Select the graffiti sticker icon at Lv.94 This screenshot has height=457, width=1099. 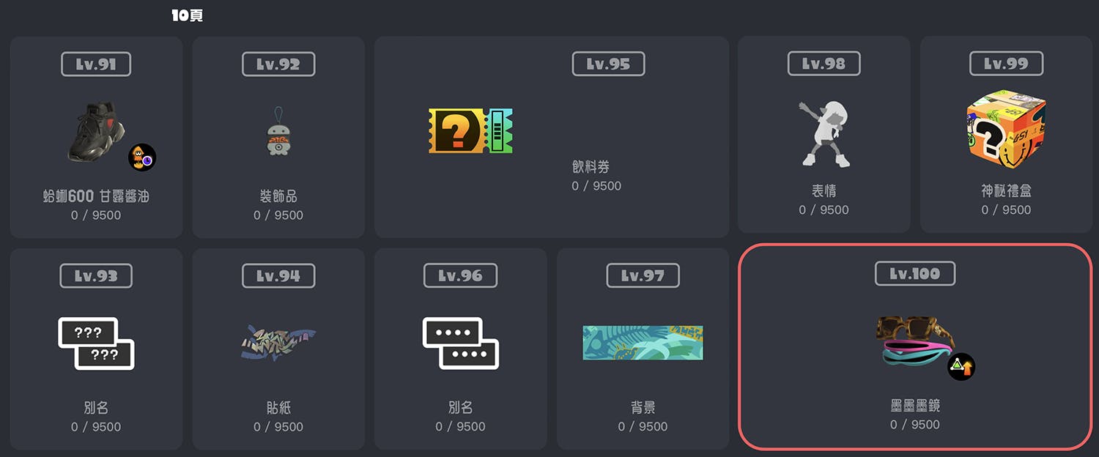click(278, 343)
